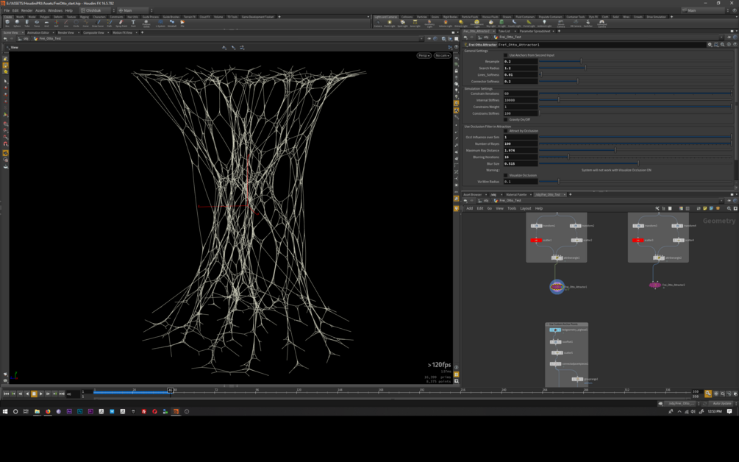Click the Search Radius value field
Screen dimensions: 739x462
pos(520,68)
